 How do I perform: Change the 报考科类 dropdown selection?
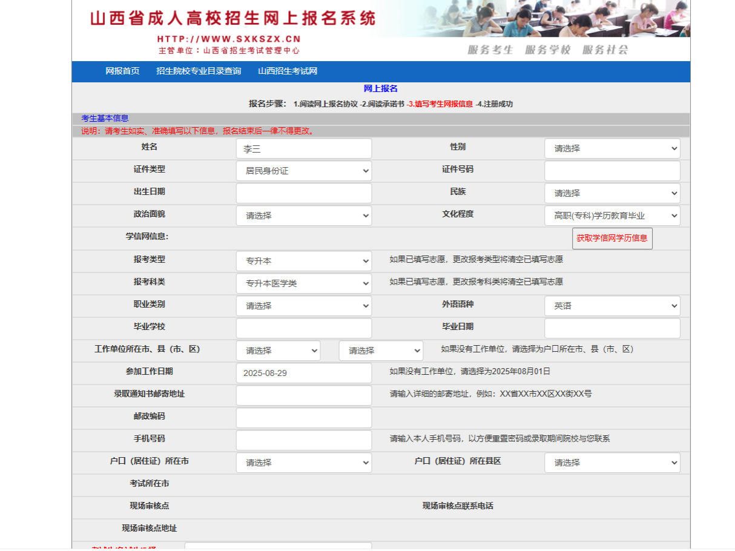(303, 283)
